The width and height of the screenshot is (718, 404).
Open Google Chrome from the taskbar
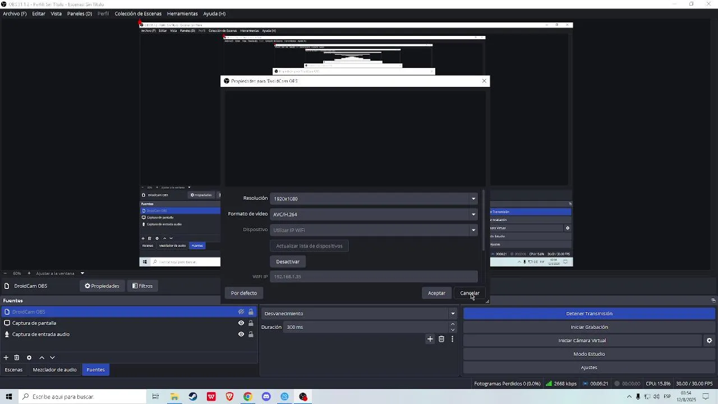pos(248,397)
